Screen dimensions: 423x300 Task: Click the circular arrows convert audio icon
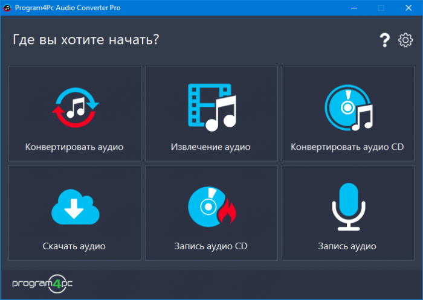(75, 109)
